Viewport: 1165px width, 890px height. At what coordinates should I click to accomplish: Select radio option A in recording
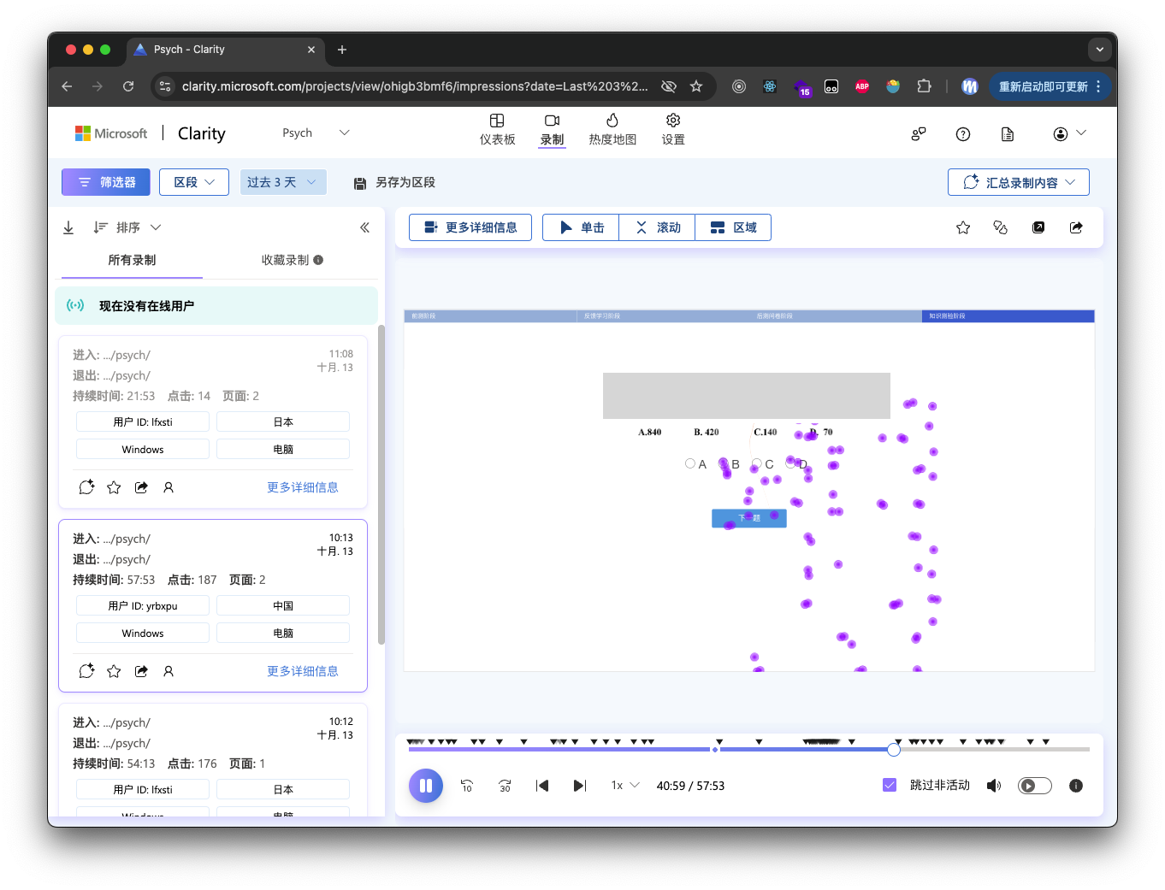point(690,463)
